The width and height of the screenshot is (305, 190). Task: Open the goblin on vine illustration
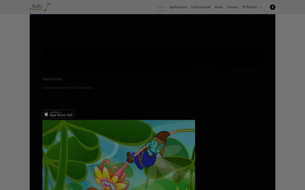pos(119,155)
